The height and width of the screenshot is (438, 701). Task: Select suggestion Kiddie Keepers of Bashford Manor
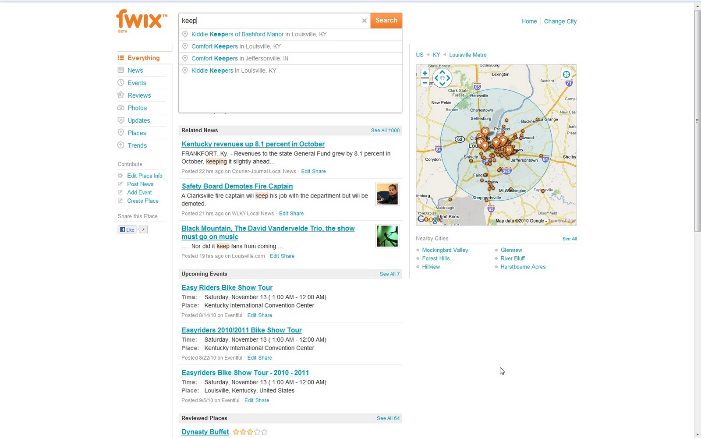pos(290,34)
